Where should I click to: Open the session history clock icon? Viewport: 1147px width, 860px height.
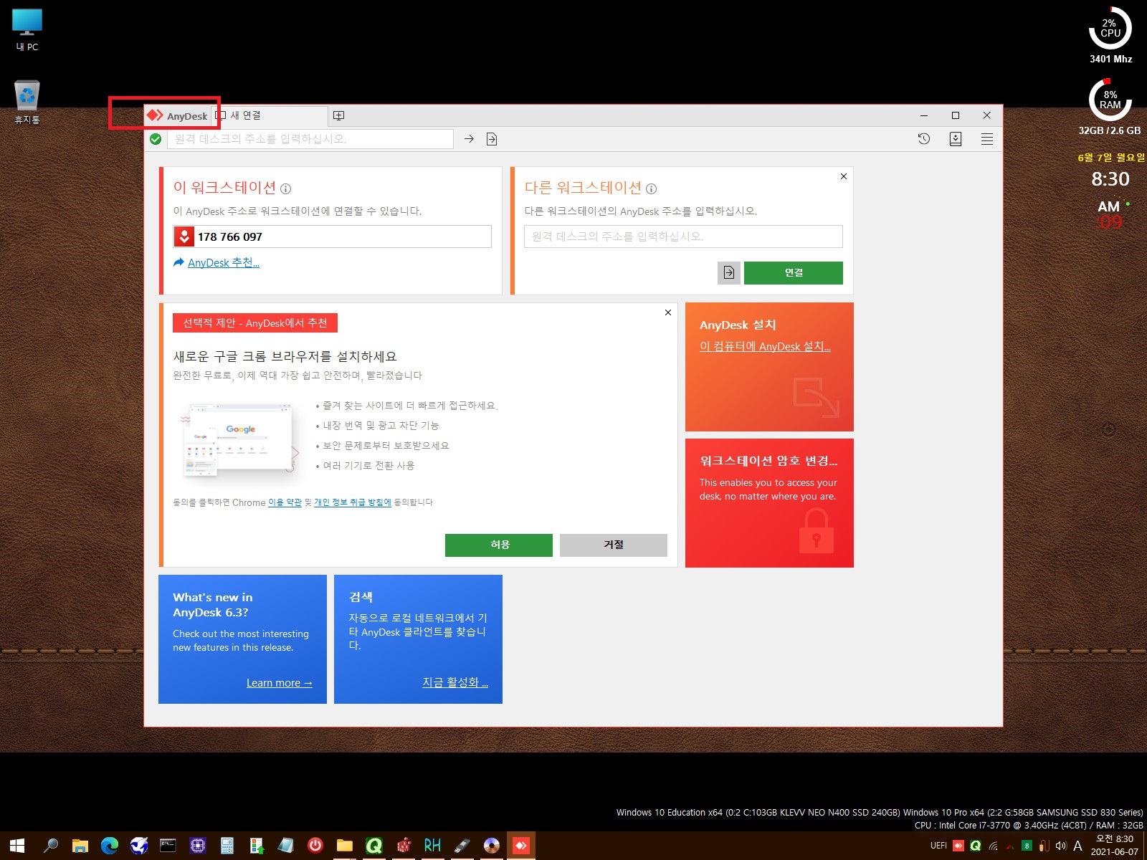924,139
